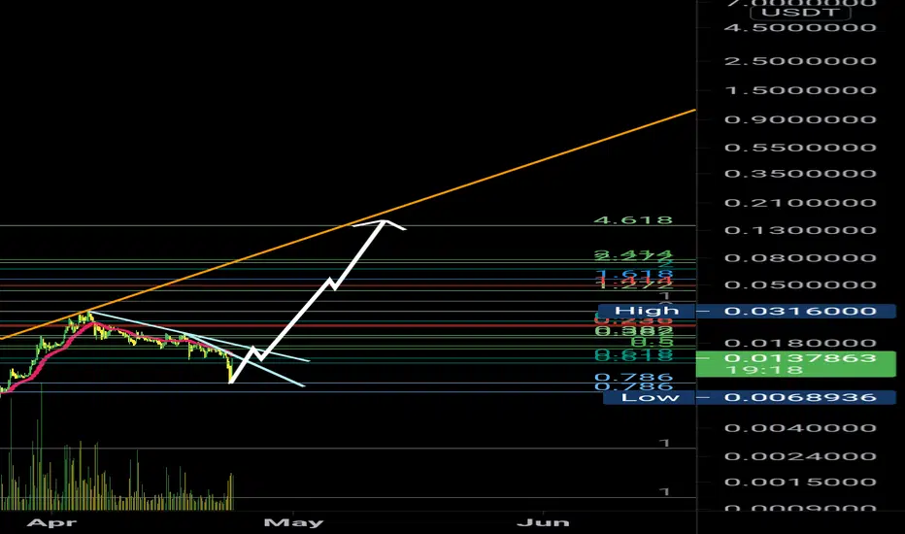905x534 pixels.
Task: Click the 0.5500000 price axis label
Action: (800, 148)
